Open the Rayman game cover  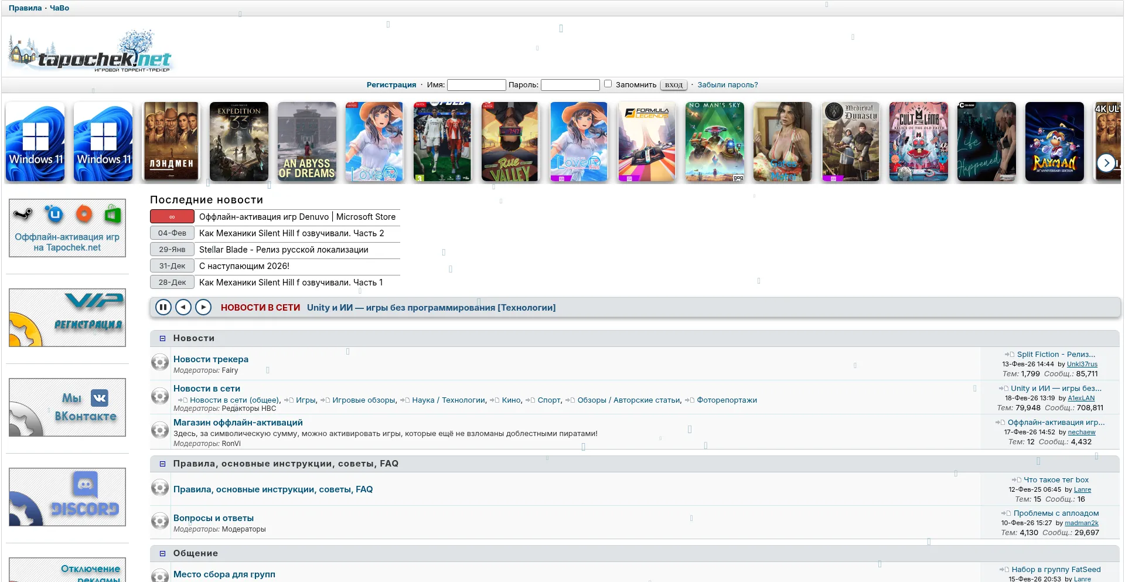(1055, 141)
